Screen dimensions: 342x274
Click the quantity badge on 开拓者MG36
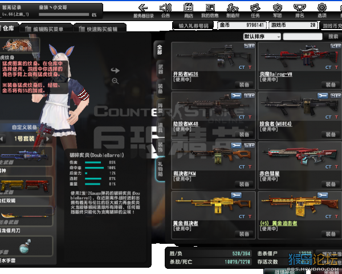pos(249,46)
